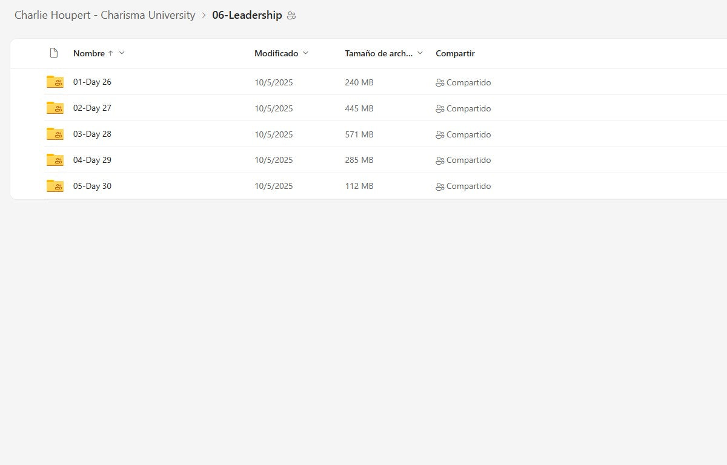Select the 02-Day 27 row by its date

(273, 109)
